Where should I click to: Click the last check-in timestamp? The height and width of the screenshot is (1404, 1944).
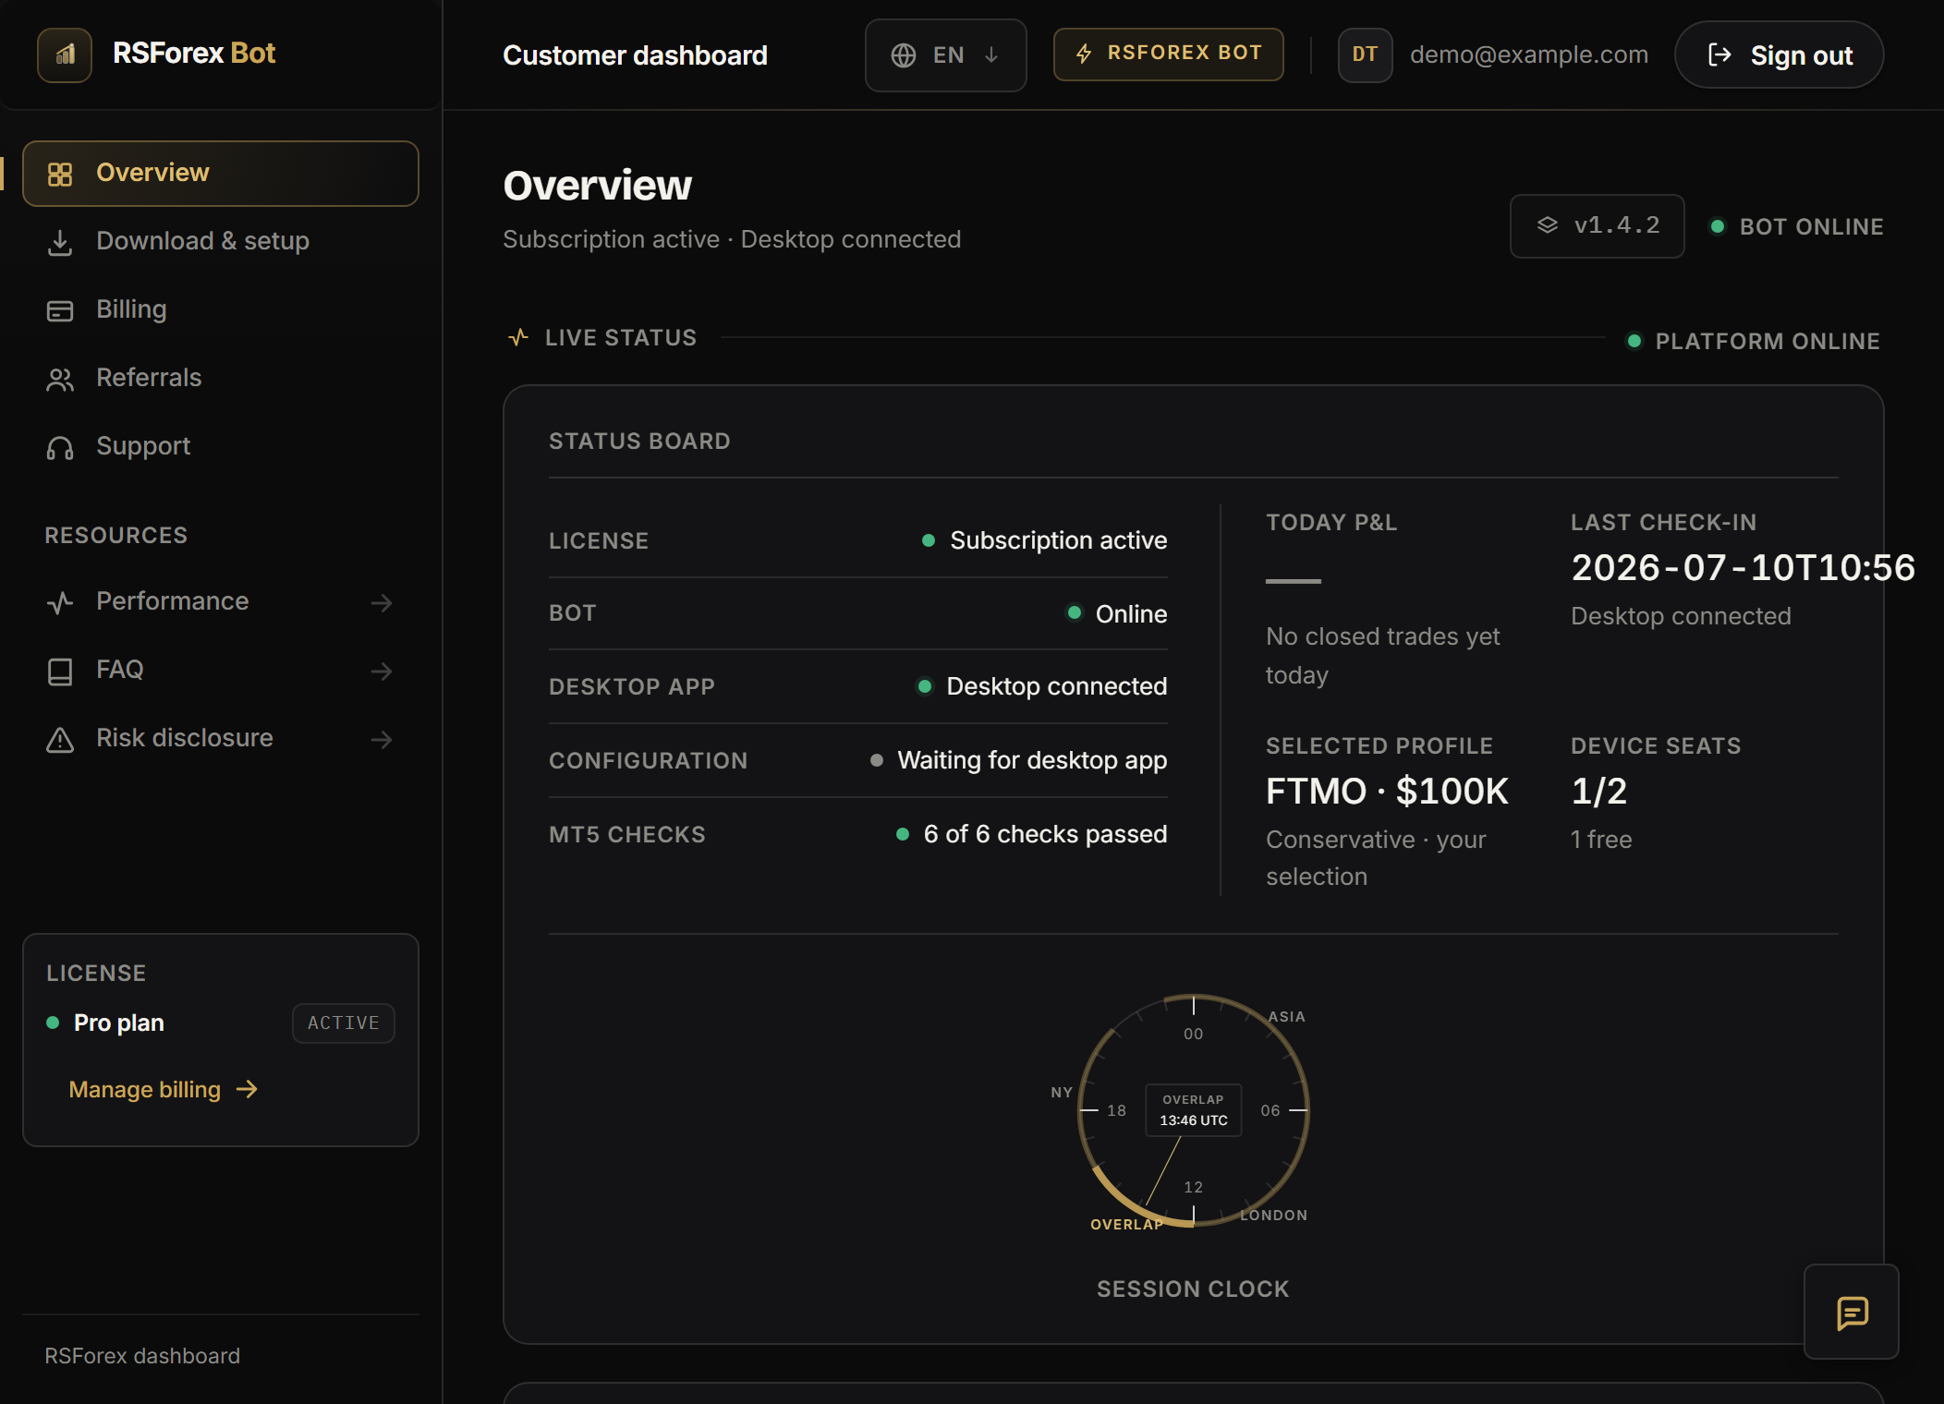(1744, 568)
